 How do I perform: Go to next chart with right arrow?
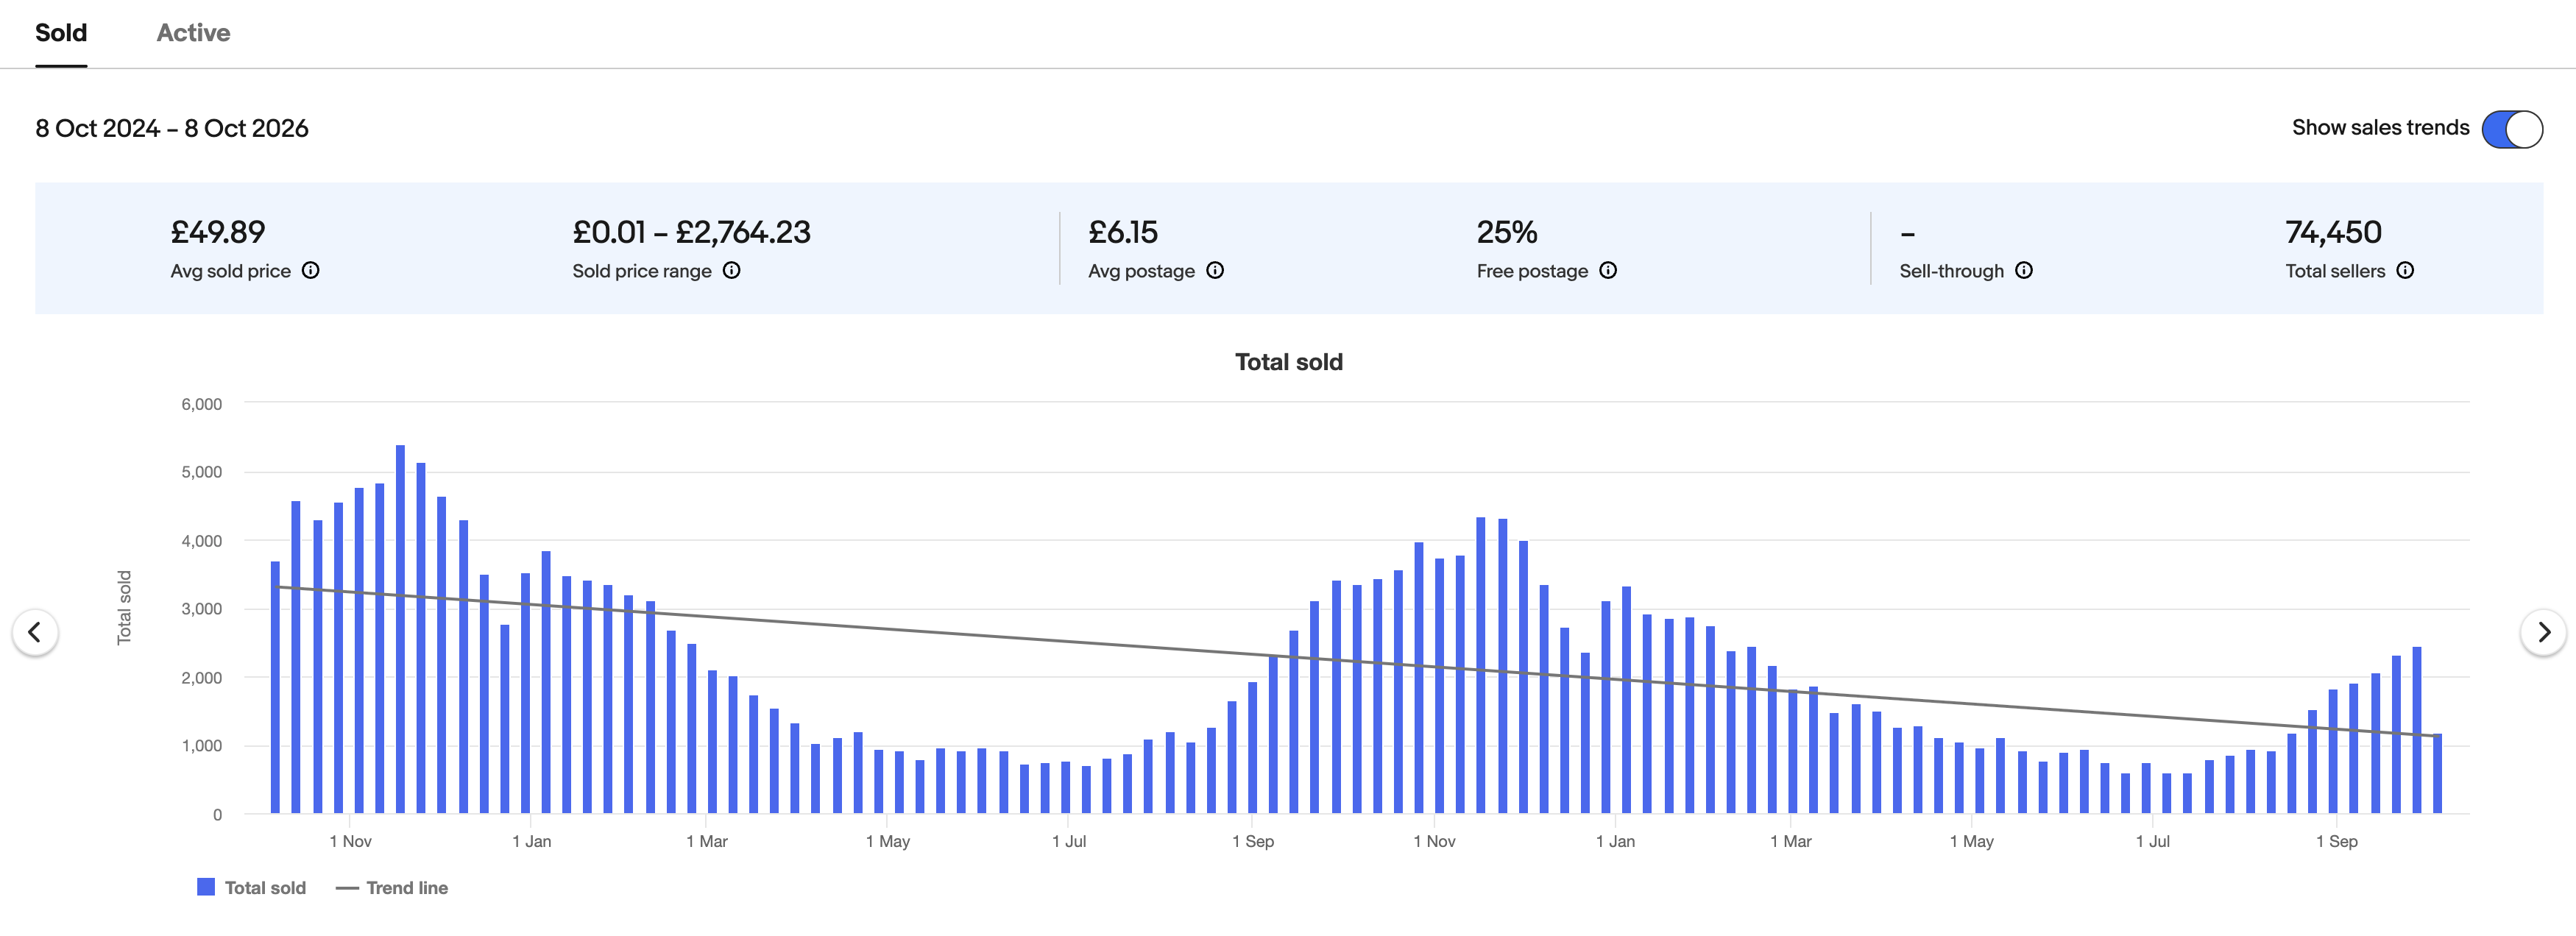2543,632
